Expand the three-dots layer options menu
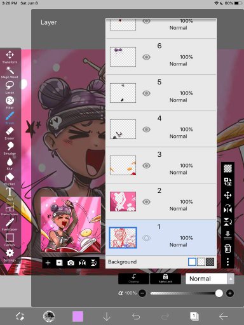The height and width of the screenshot is (325, 244). click(227, 262)
